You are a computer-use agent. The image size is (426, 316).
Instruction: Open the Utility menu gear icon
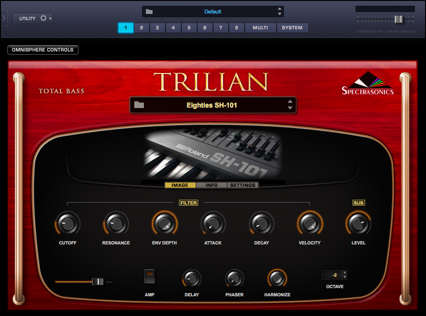[x=43, y=18]
